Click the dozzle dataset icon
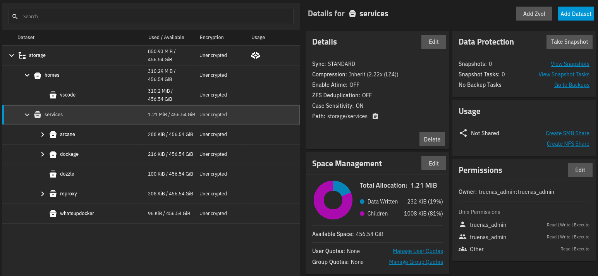Viewport: 598px width, 276px height. click(x=53, y=174)
